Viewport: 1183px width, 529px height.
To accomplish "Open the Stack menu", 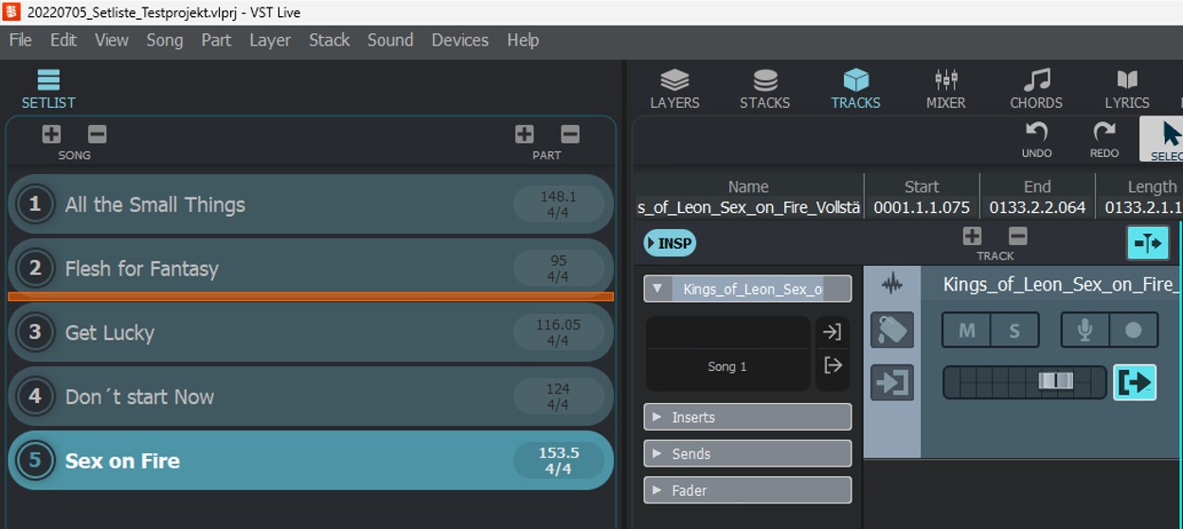I will (x=329, y=40).
